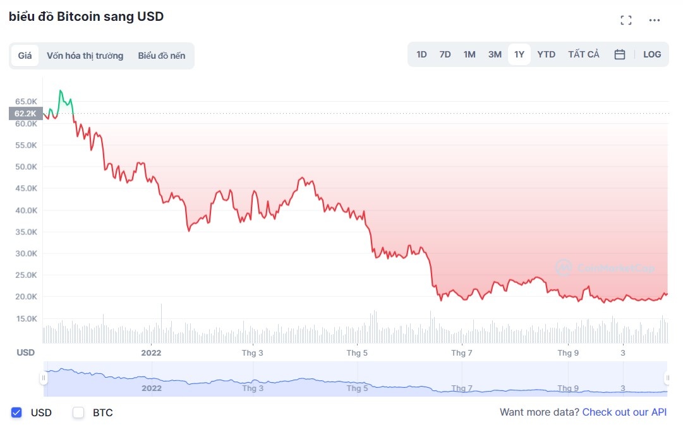This screenshot has height=427, width=683.
Task: Open the three-dot options menu
Action: click(x=655, y=20)
